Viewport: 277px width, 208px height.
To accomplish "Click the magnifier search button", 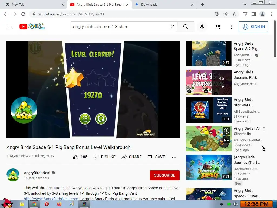I will pyautogui.click(x=186, y=27).
